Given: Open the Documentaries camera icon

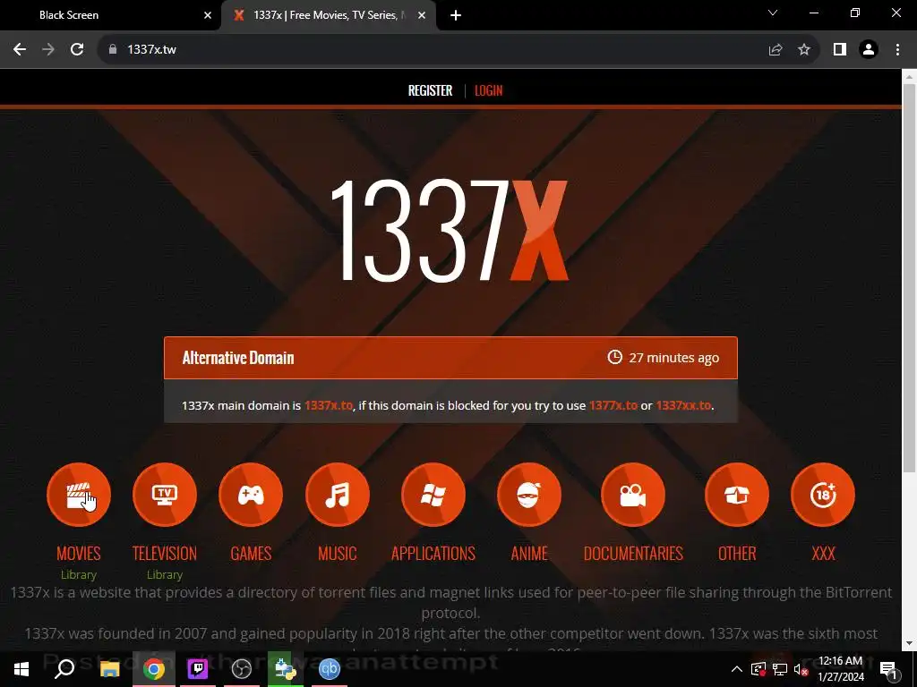Looking at the screenshot, I should (633, 495).
